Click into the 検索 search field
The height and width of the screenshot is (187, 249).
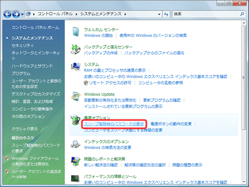click(x=206, y=14)
